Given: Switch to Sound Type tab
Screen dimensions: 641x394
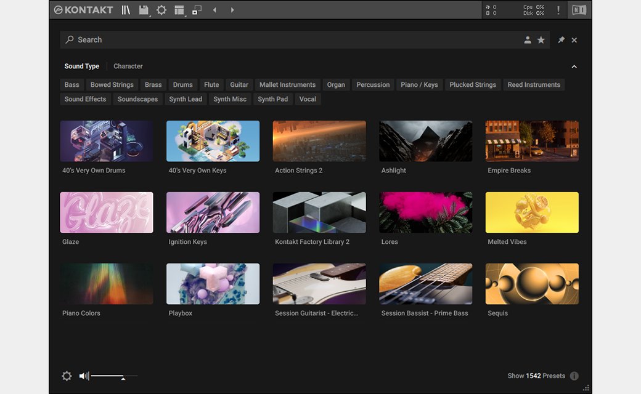Looking at the screenshot, I should (x=82, y=66).
